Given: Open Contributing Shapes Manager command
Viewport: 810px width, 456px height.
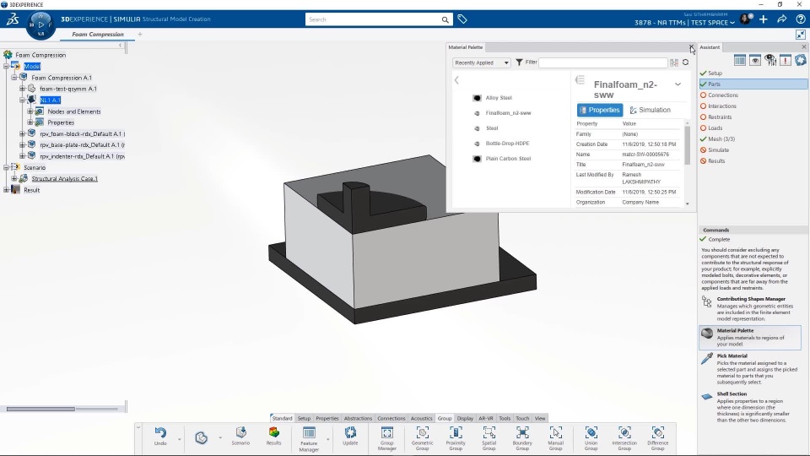Looking at the screenshot, I should (x=751, y=309).
